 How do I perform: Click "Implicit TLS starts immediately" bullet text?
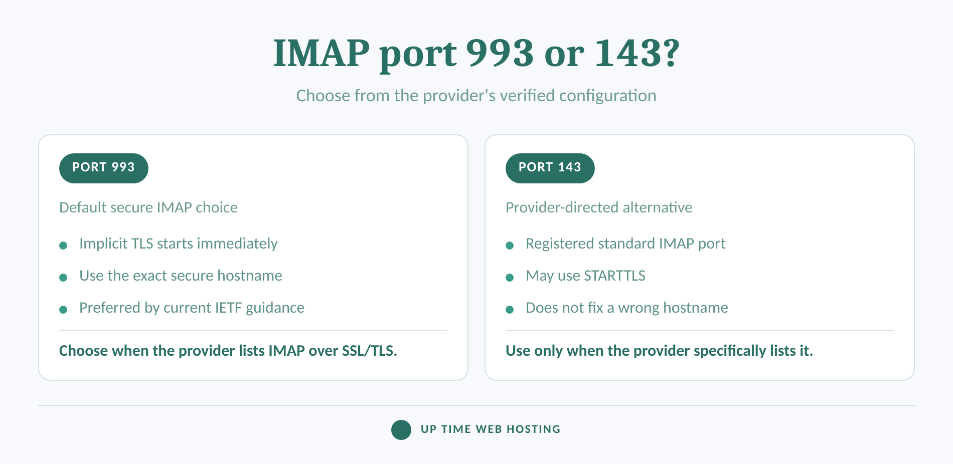(x=179, y=244)
